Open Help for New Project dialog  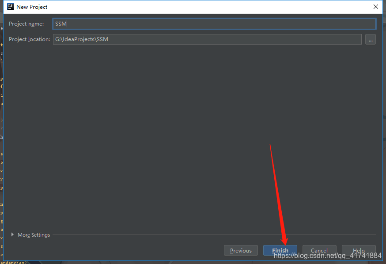coord(359,250)
